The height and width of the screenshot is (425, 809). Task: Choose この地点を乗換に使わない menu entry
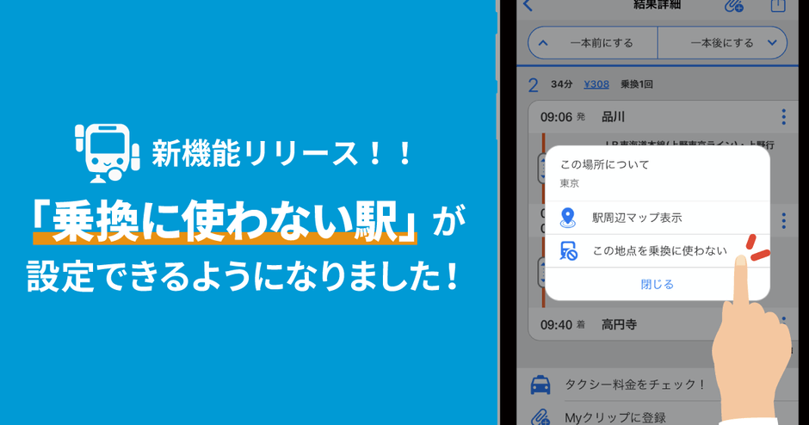[x=658, y=250]
